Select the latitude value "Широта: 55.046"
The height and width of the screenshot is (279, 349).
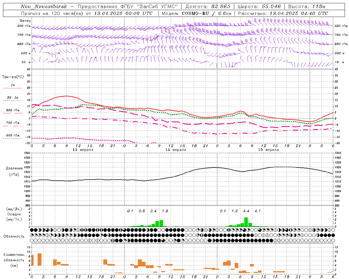(259, 7)
